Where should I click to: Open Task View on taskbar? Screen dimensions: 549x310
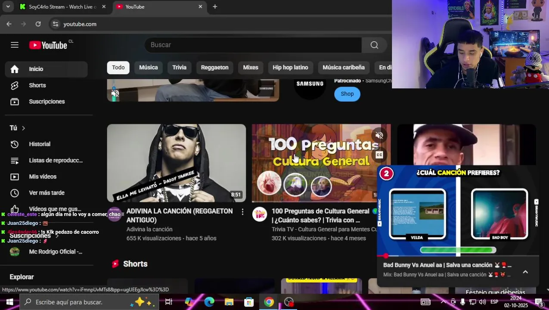pyautogui.click(x=169, y=302)
